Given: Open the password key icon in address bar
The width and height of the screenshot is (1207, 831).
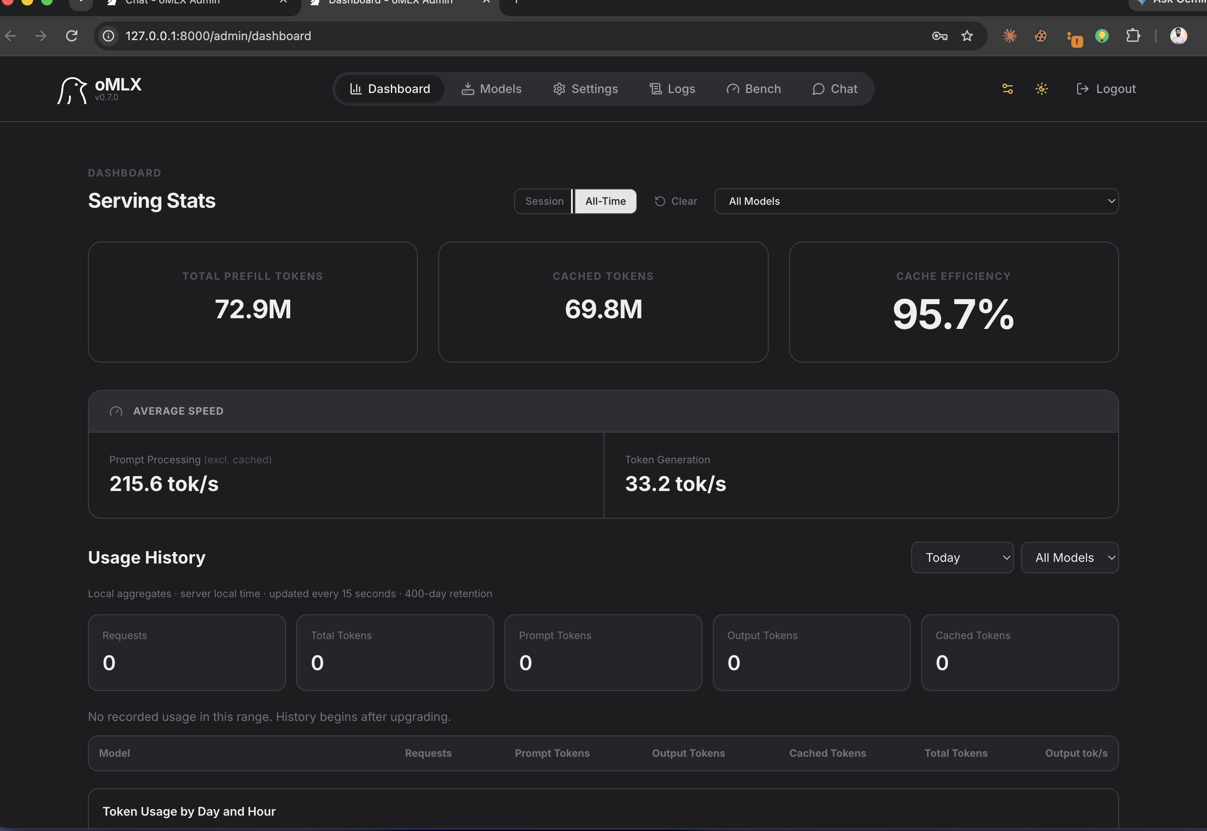Looking at the screenshot, I should click(x=939, y=36).
